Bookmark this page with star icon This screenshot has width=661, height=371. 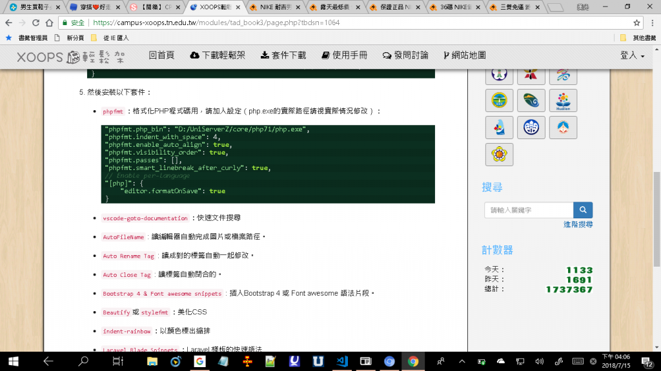pyautogui.click(x=636, y=23)
